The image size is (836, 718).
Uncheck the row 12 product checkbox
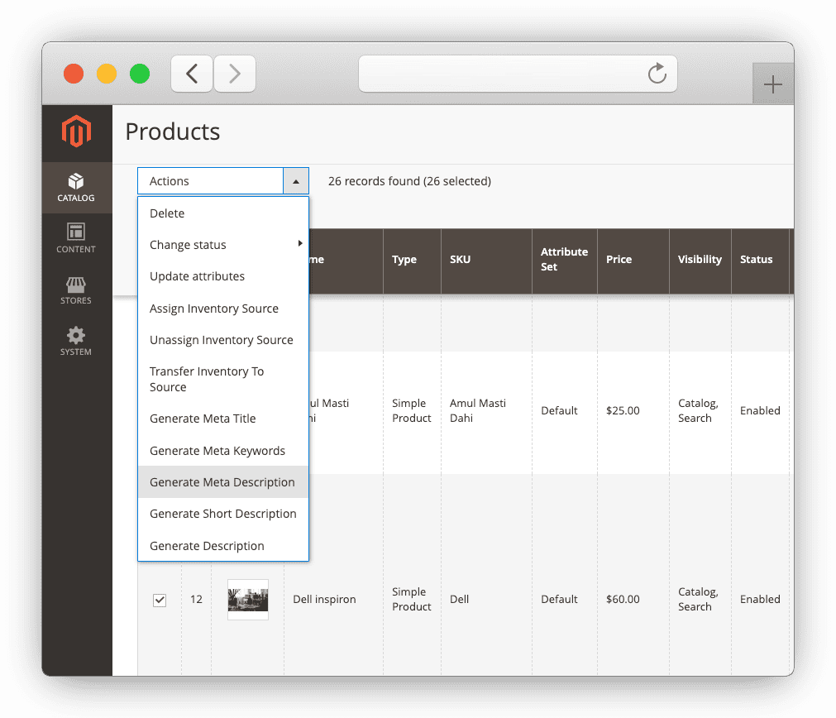(160, 600)
